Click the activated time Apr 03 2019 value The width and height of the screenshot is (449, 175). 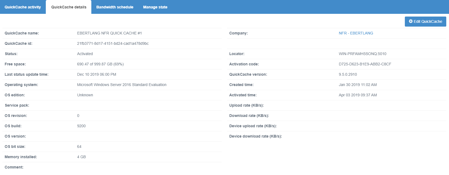coord(358,95)
